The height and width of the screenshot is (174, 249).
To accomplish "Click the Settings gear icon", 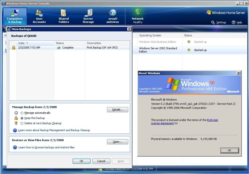I will [x=213, y=22].
